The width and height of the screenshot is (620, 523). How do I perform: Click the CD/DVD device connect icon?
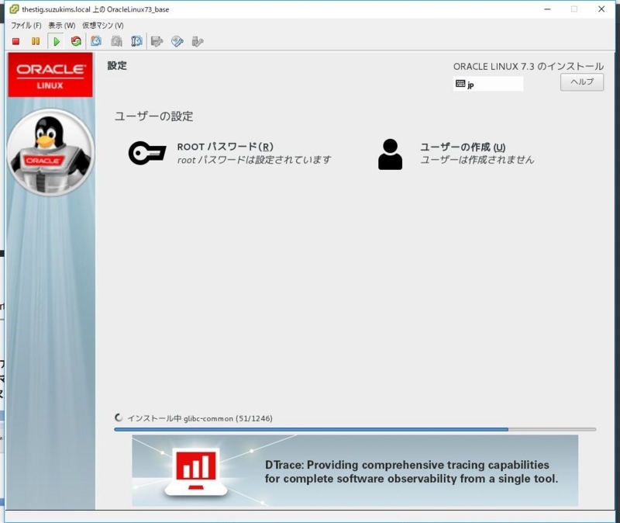[177, 41]
